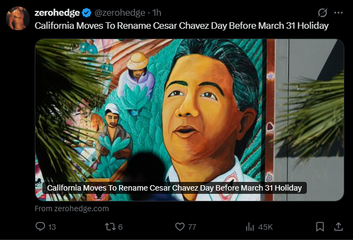Image resolution: width=353 pixels, height=240 pixels.
Task: Click the 13 replies count
Action: (x=52, y=227)
